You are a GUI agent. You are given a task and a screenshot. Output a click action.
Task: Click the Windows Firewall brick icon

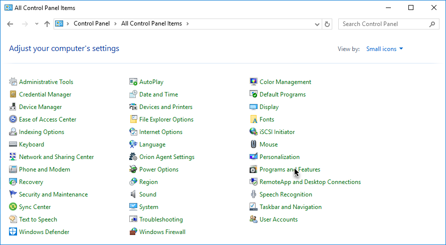[133, 231]
